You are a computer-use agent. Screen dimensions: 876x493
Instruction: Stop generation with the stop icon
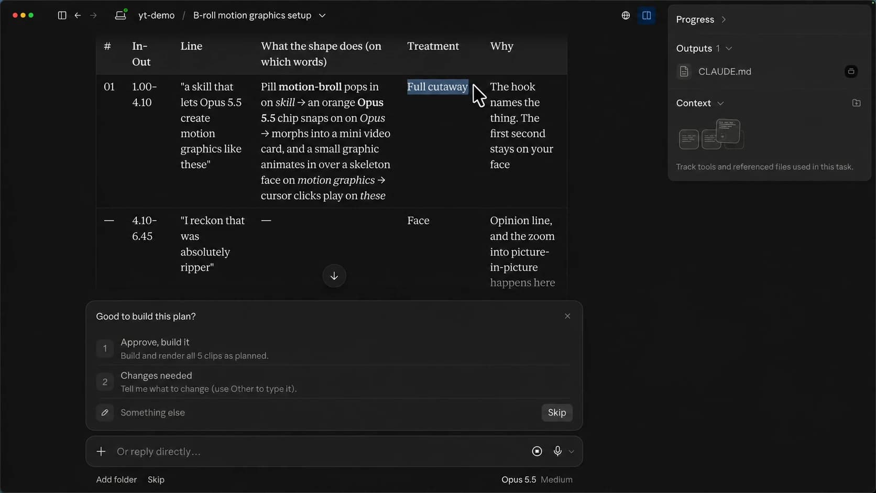(537, 452)
